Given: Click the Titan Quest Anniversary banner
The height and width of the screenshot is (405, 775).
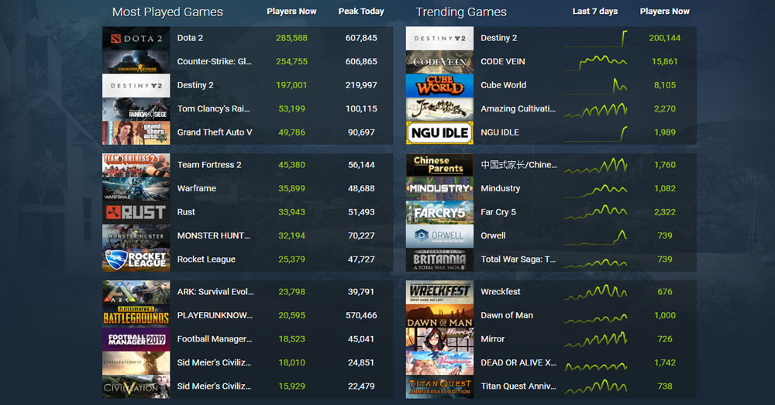Looking at the screenshot, I should pos(439,386).
